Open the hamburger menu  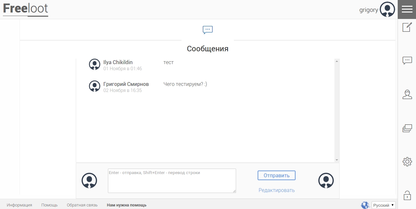[407, 9]
